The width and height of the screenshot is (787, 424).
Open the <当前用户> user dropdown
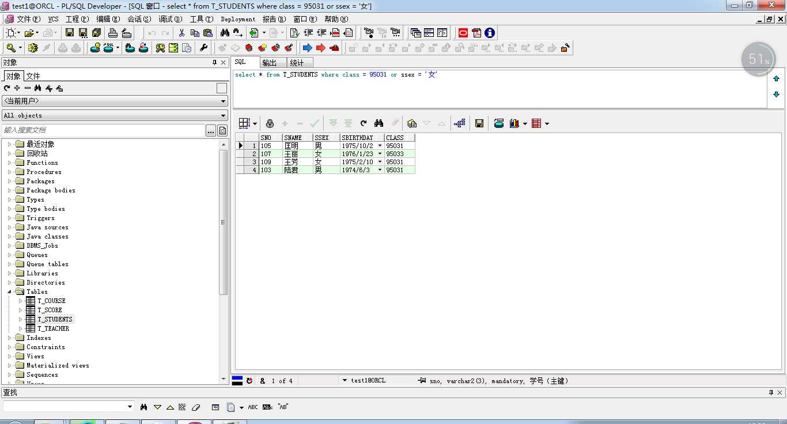pos(115,101)
